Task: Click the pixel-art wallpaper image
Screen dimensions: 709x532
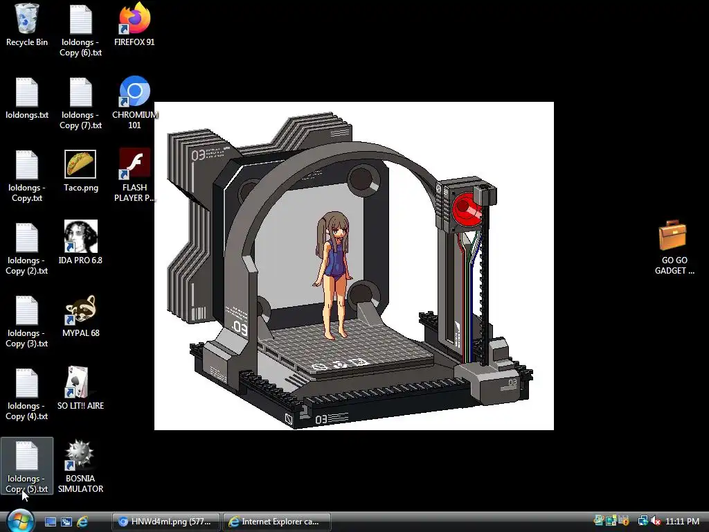Action: (354, 266)
